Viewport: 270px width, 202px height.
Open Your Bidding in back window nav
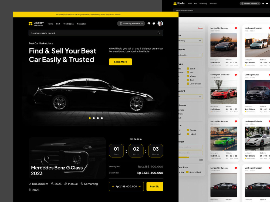point(203,4)
